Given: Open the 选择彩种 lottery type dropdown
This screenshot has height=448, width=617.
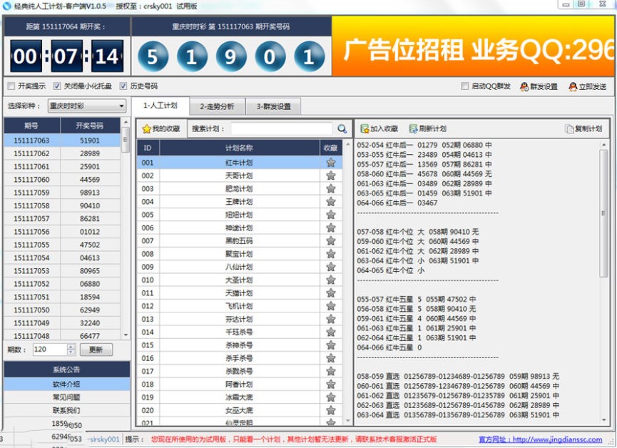Looking at the screenshot, I should [123, 106].
